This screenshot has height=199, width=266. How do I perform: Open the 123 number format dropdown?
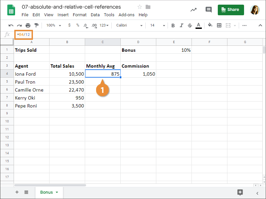(105, 26)
